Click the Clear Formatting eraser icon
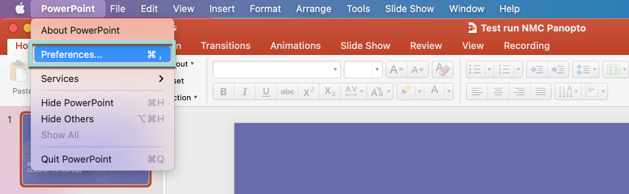The height and width of the screenshot is (194, 629). coord(442,70)
